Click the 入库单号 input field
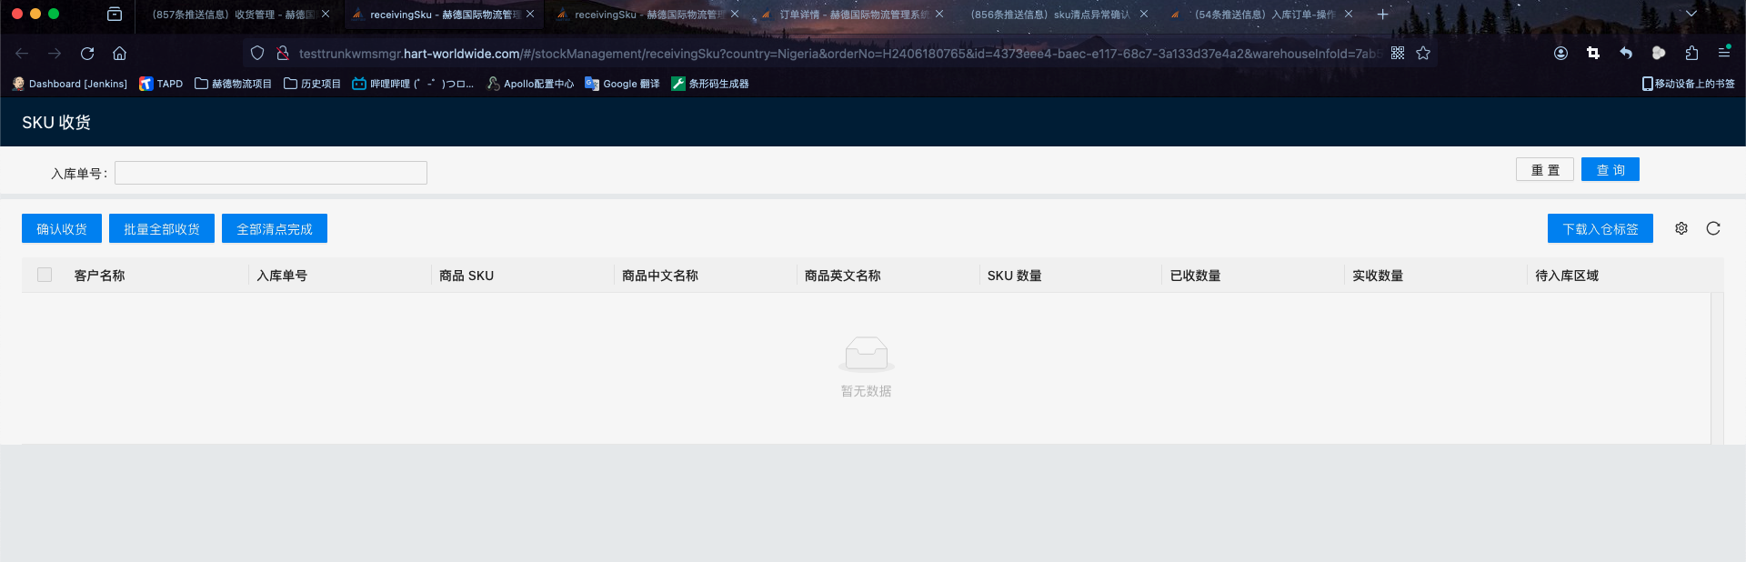The width and height of the screenshot is (1746, 562). (271, 173)
